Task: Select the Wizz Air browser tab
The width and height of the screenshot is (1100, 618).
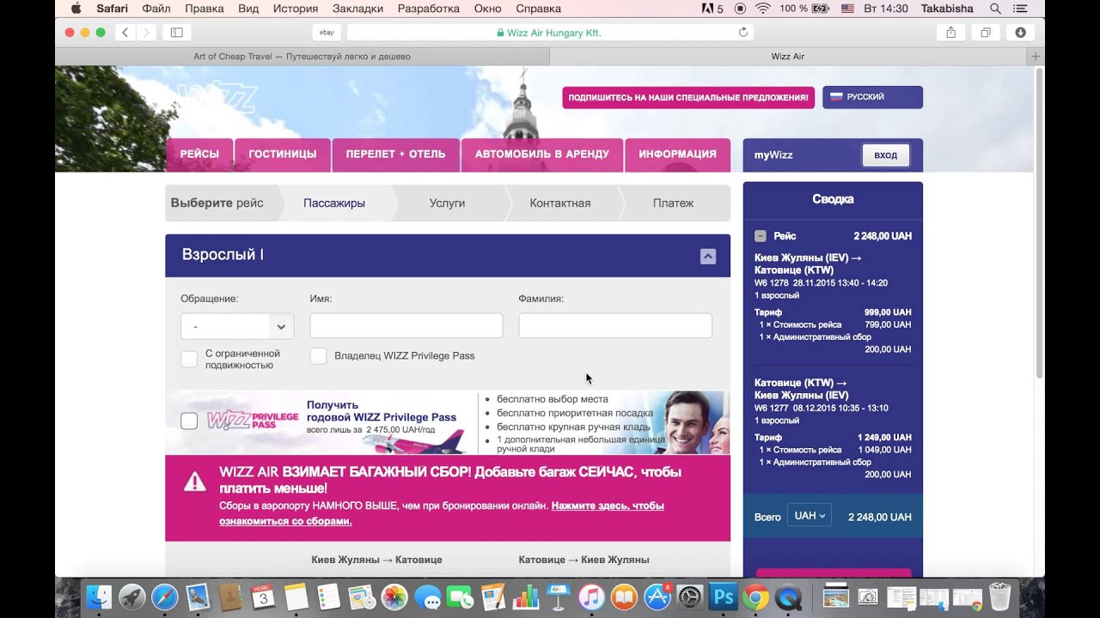Action: 788,57
